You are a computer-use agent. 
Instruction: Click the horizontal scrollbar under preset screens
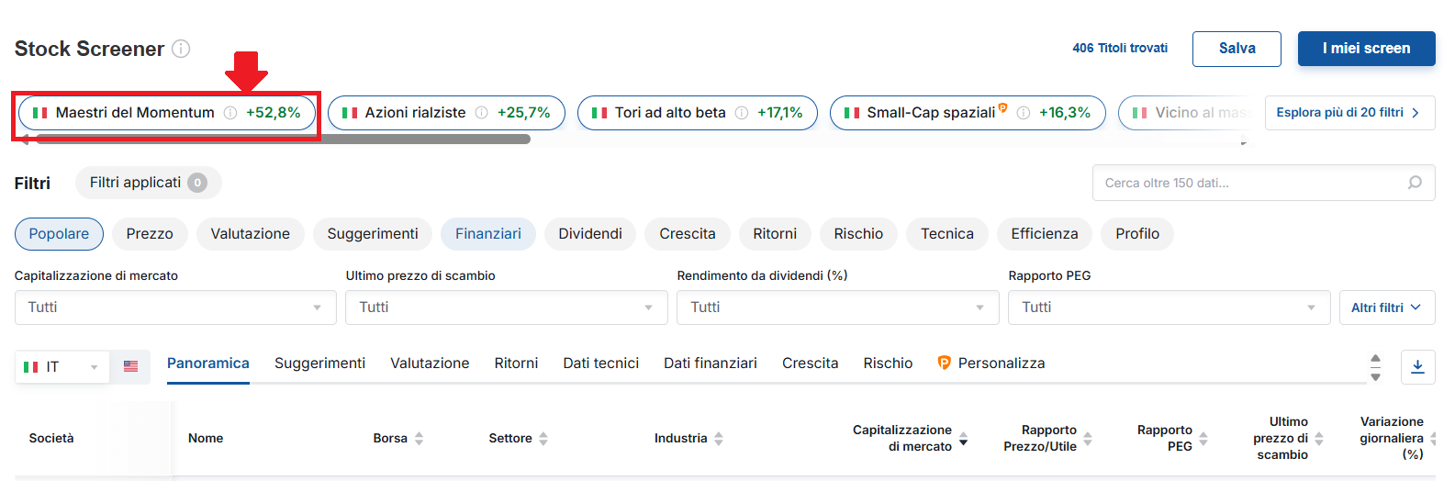click(x=283, y=140)
